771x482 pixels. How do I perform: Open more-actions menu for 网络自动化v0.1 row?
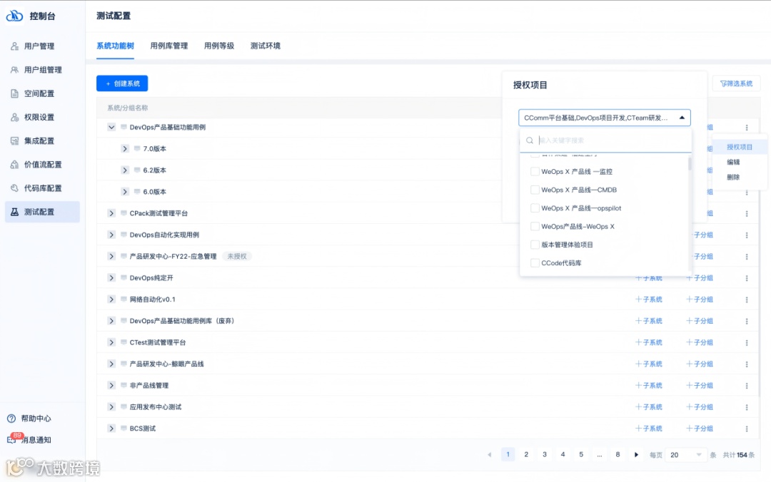point(747,299)
